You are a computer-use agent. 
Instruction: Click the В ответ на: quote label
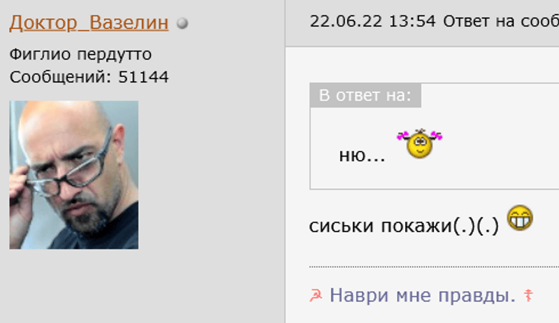click(x=365, y=95)
